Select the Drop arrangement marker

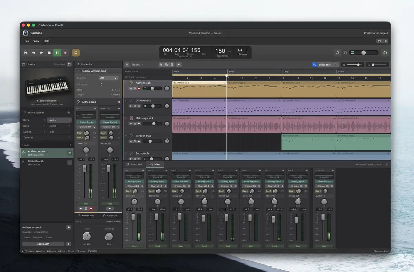tap(309, 71)
